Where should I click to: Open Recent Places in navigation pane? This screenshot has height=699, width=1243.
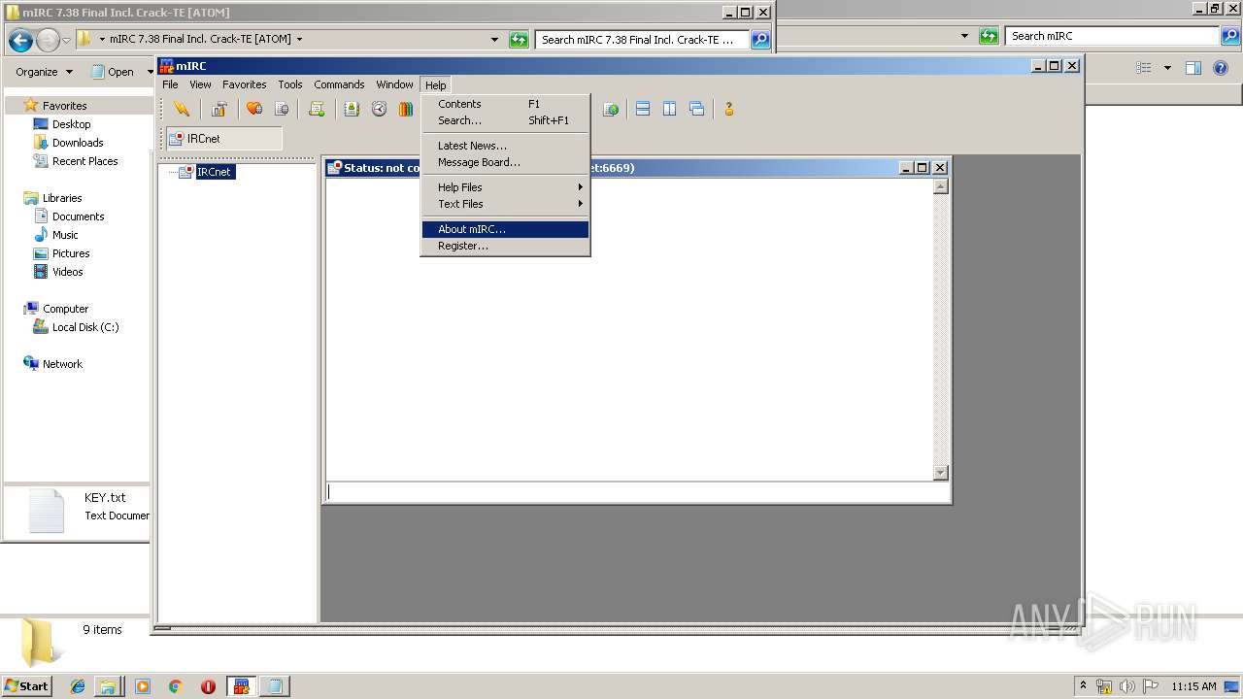pyautogui.click(x=84, y=161)
